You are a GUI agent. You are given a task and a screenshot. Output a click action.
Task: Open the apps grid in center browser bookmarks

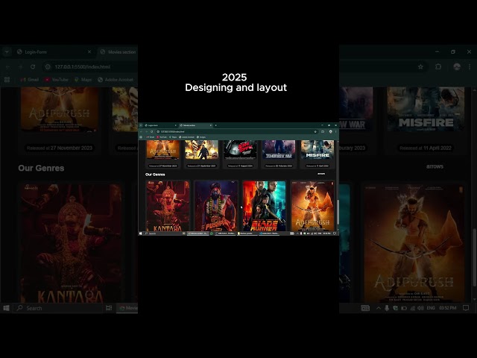(141, 137)
